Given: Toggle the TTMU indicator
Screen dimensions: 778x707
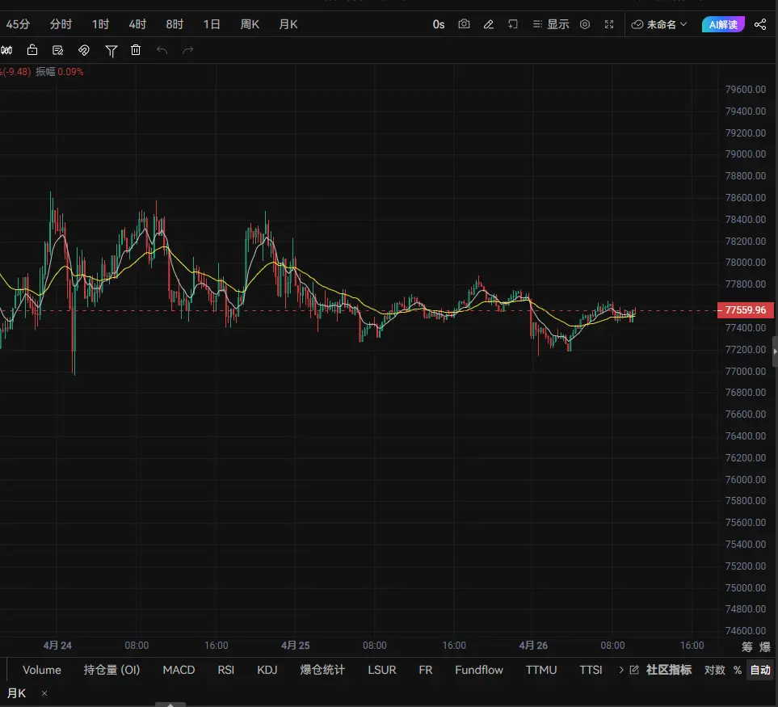Looking at the screenshot, I should (541, 670).
